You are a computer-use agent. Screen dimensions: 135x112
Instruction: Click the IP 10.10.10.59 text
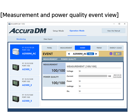(x=27, y=79)
